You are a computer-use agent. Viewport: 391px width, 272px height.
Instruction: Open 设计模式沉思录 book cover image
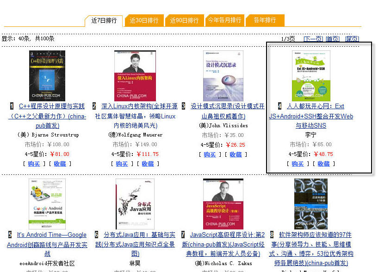click(223, 76)
